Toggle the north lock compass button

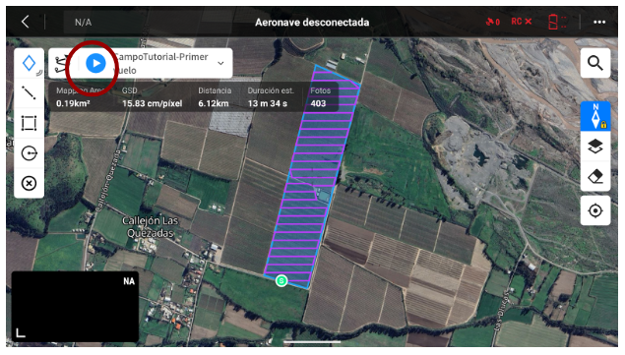[x=595, y=116]
